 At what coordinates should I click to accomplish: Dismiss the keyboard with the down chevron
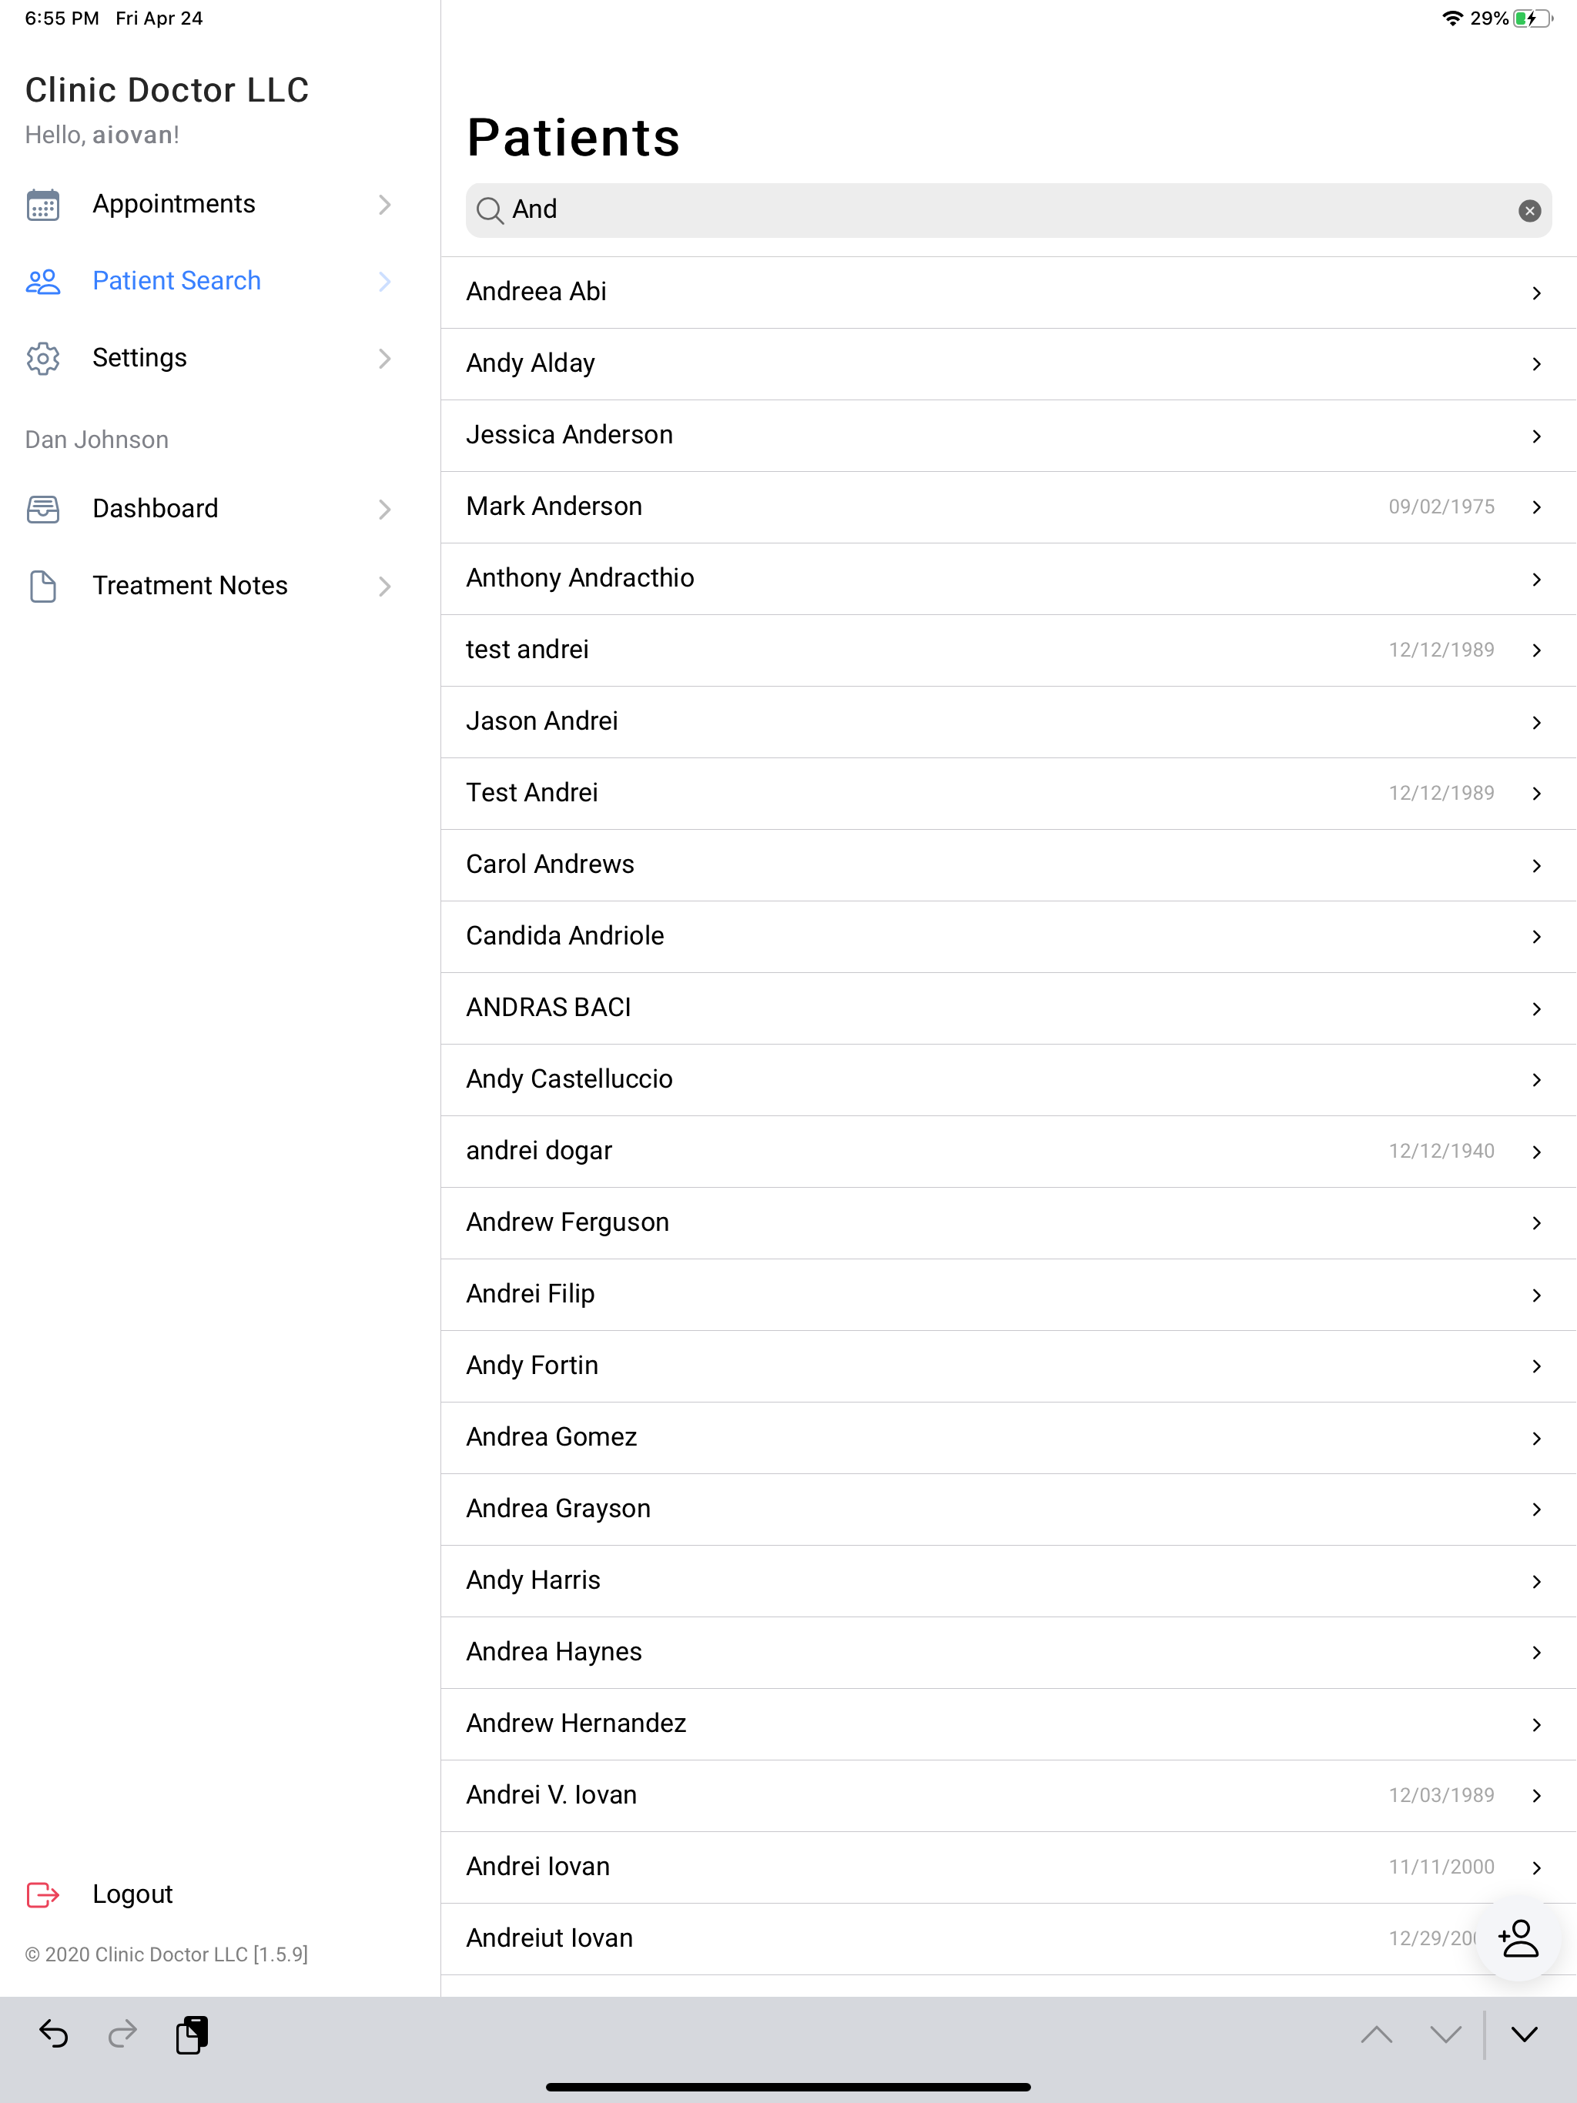(1525, 2034)
